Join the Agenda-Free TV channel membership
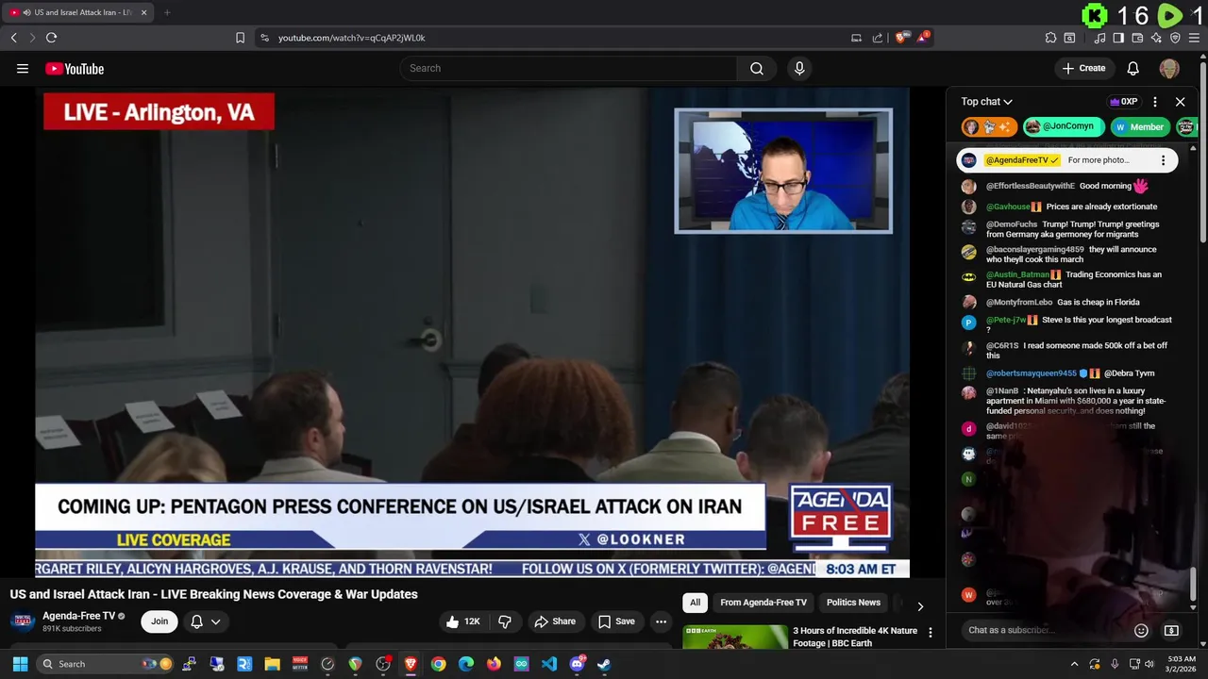 (159, 621)
